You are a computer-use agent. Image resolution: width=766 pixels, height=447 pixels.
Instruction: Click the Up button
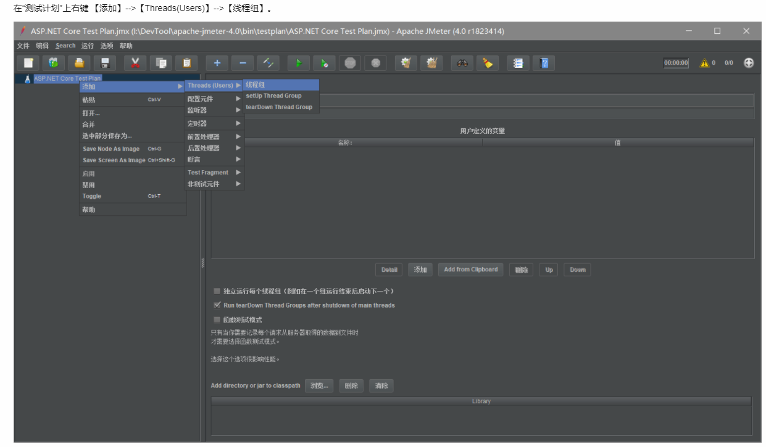coord(549,270)
